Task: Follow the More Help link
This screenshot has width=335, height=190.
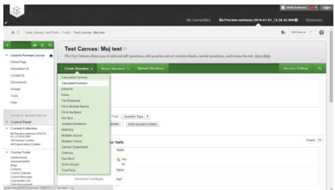Action: click(x=262, y=56)
